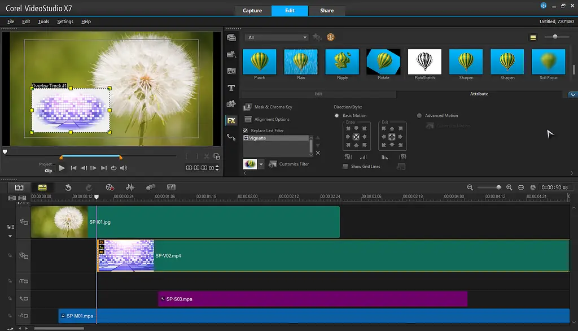The width and height of the screenshot is (578, 331).
Task: Click the Undo arrow in timeline toolbar
Action: (x=68, y=188)
